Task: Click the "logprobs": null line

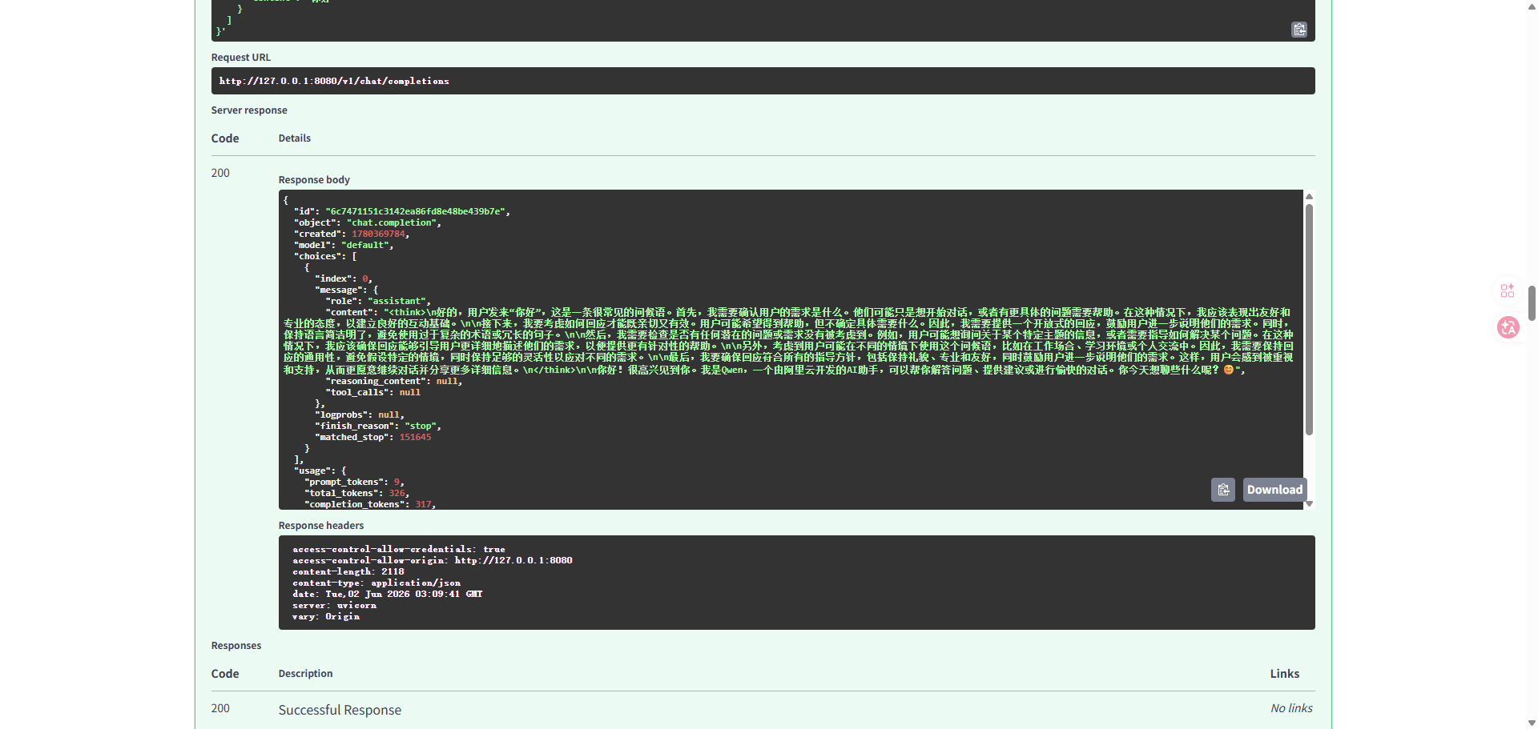Action: coord(359,415)
